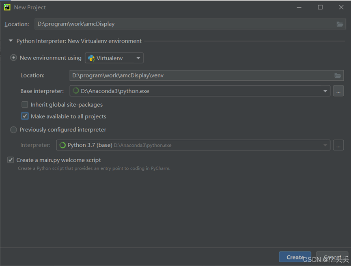Click the main.py script description text
This screenshot has height=266, width=351.
pyautogui.click(x=94, y=168)
